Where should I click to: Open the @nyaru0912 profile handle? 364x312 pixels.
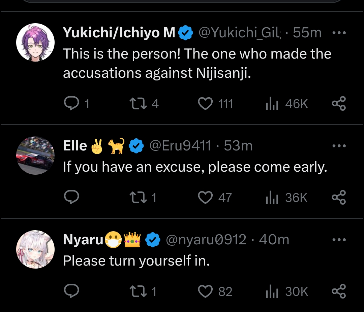206,240
